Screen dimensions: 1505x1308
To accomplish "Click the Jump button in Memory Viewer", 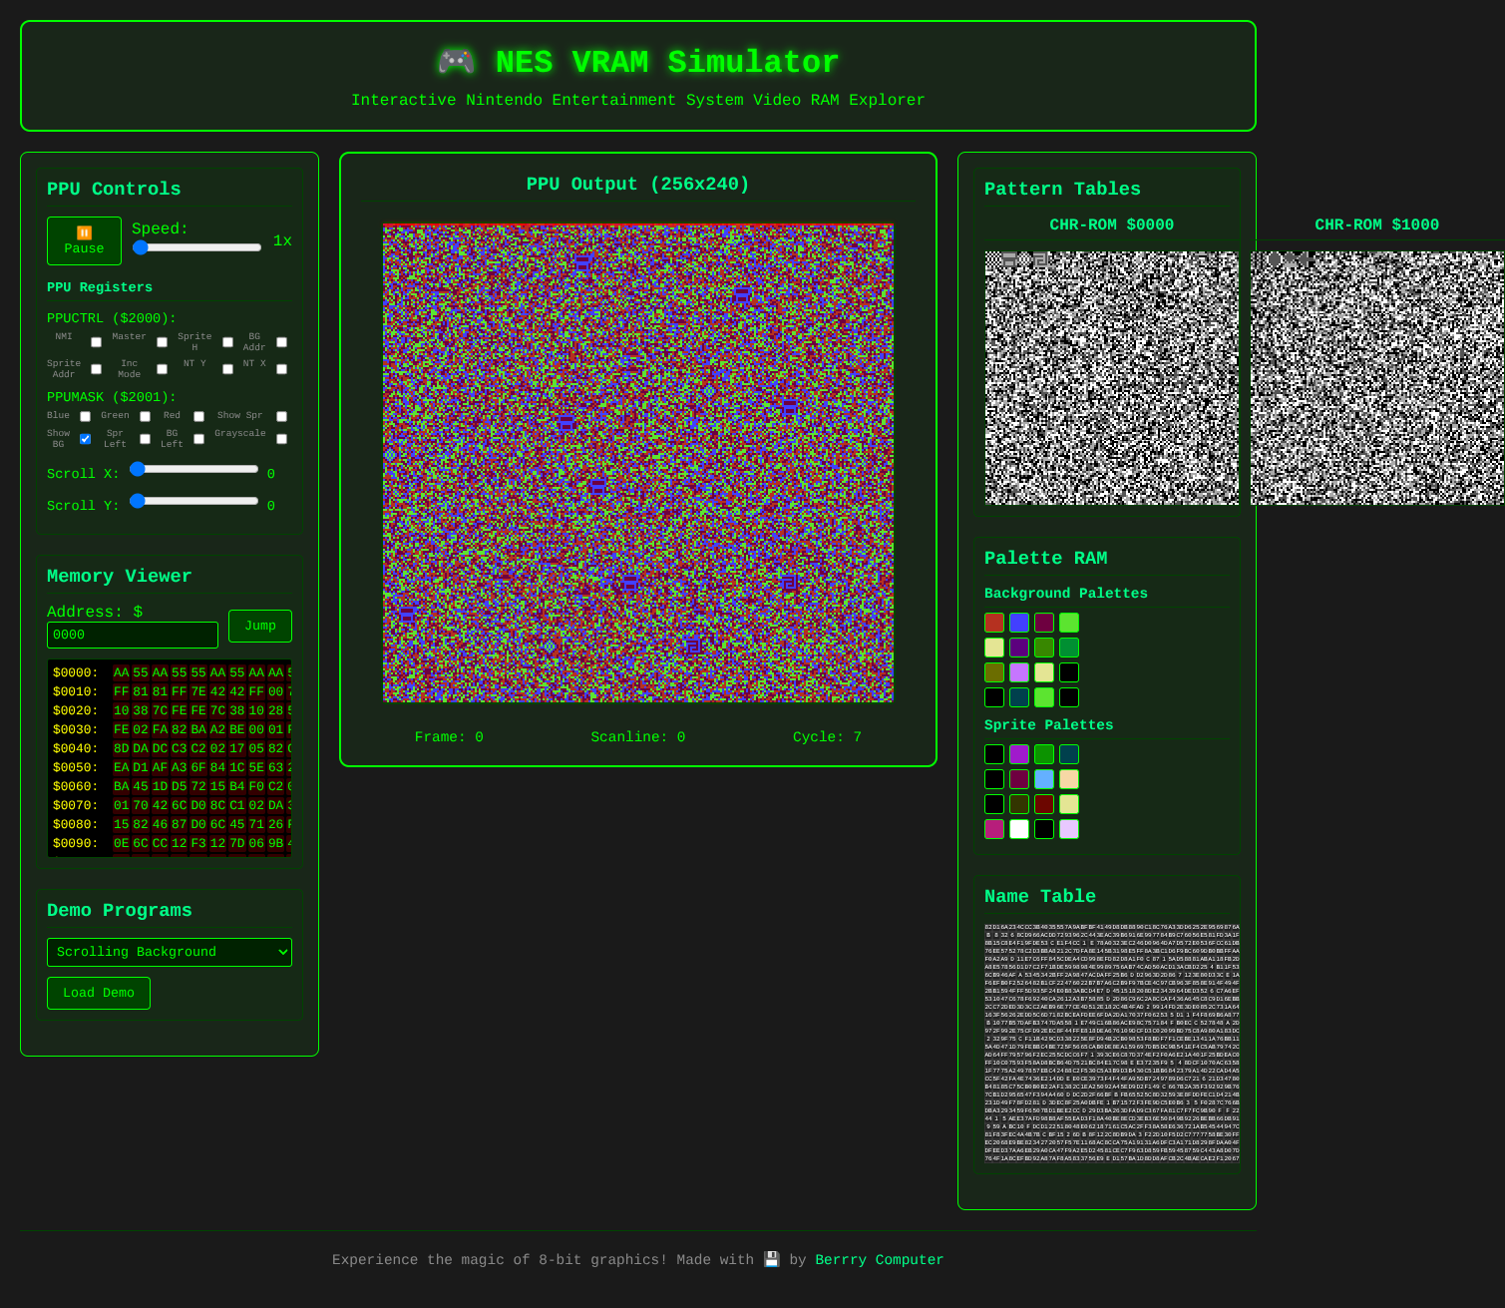I will tap(259, 626).
